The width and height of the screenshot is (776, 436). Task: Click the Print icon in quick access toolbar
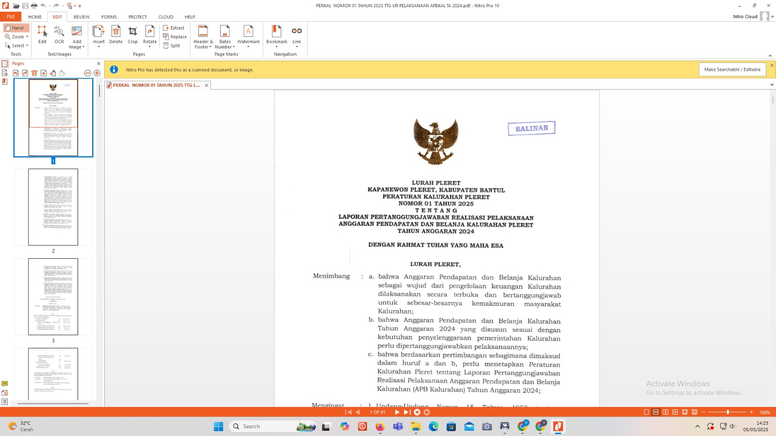[34, 6]
